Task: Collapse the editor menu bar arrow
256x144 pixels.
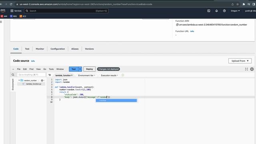Action: point(13,69)
